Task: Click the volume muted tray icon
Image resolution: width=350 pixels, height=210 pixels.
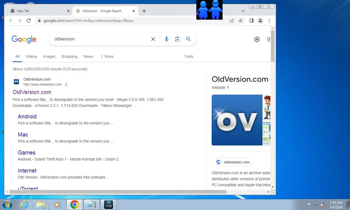Action: (322, 205)
